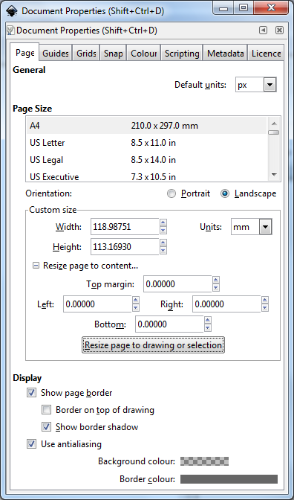The width and height of the screenshot is (294, 500).
Task: Increase Right margin value
Action: pyautogui.click(x=265, y=300)
